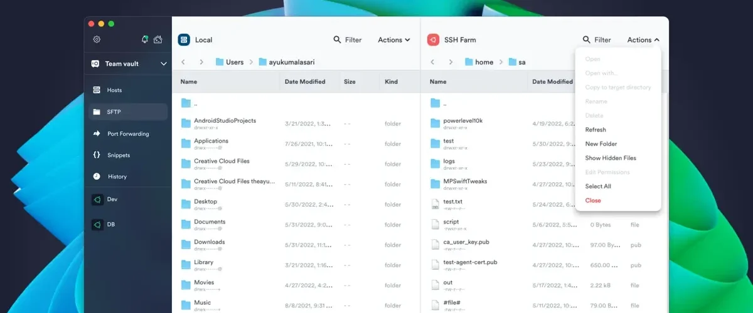Click the Filter search in SSH Farm pane
This screenshot has height=313, width=753.
click(x=597, y=39)
